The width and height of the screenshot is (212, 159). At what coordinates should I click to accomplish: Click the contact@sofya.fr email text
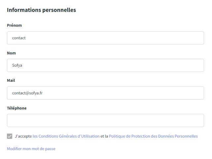[x=27, y=93]
